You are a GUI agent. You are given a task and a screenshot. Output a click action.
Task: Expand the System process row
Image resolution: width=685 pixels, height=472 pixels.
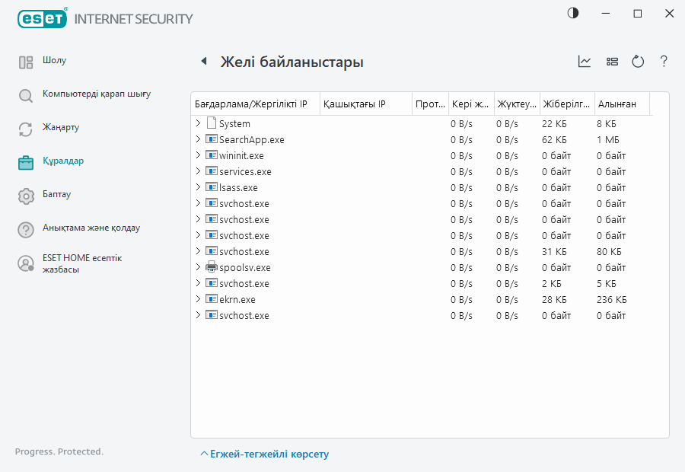[x=199, y=123]
